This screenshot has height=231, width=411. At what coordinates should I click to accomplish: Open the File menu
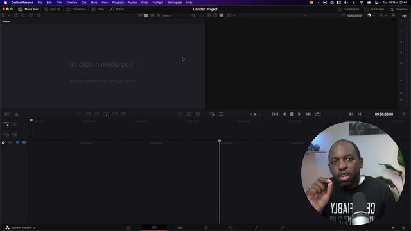(x=40, y=3)
